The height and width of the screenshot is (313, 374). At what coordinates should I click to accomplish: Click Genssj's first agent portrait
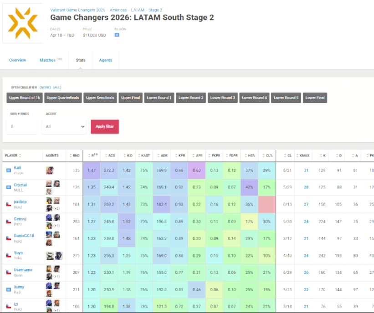pos(49,218)
